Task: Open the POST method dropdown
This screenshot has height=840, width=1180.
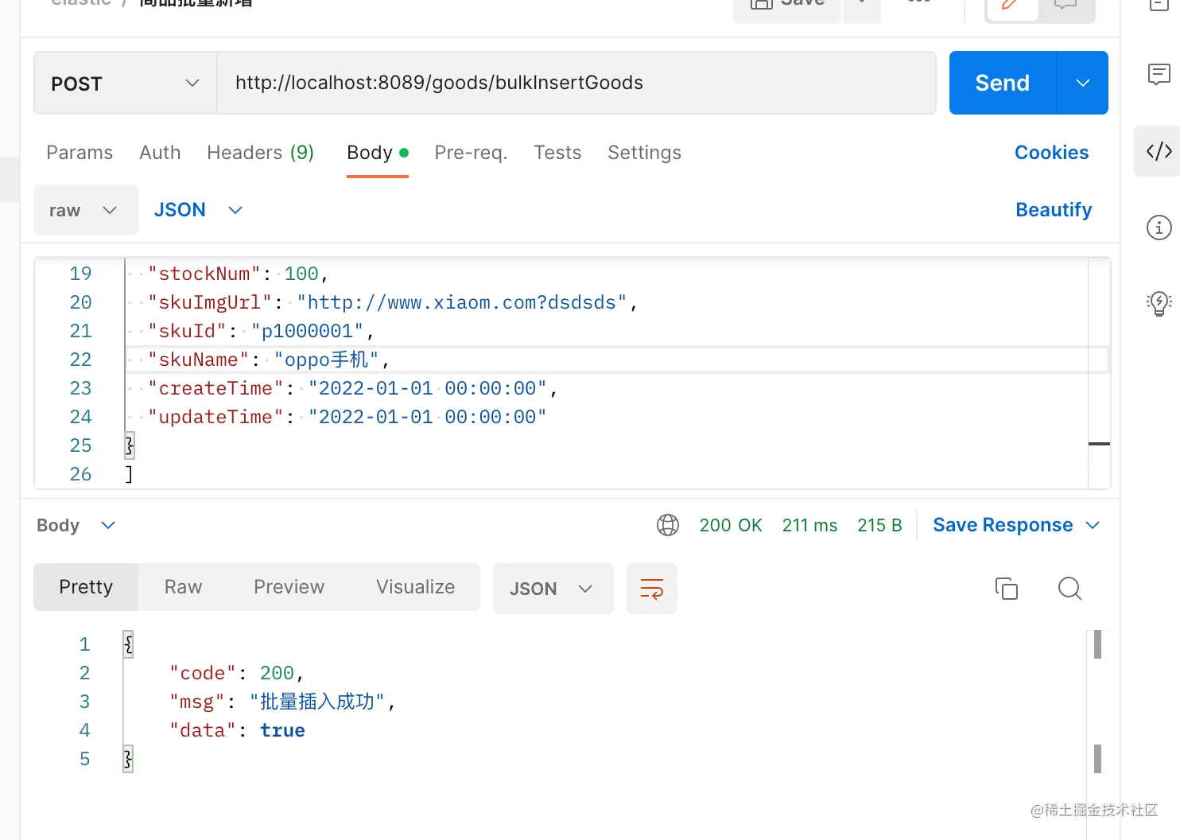Action: pos(125,84)
